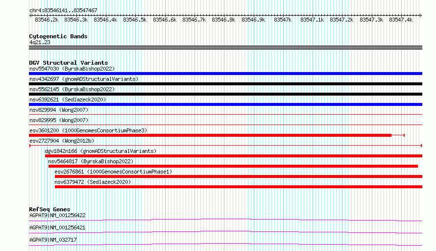Open variant nsv4342697 (gnomADStructuralVariants) label
This screenshot has width=436, height=251.
tap(84, 79)
